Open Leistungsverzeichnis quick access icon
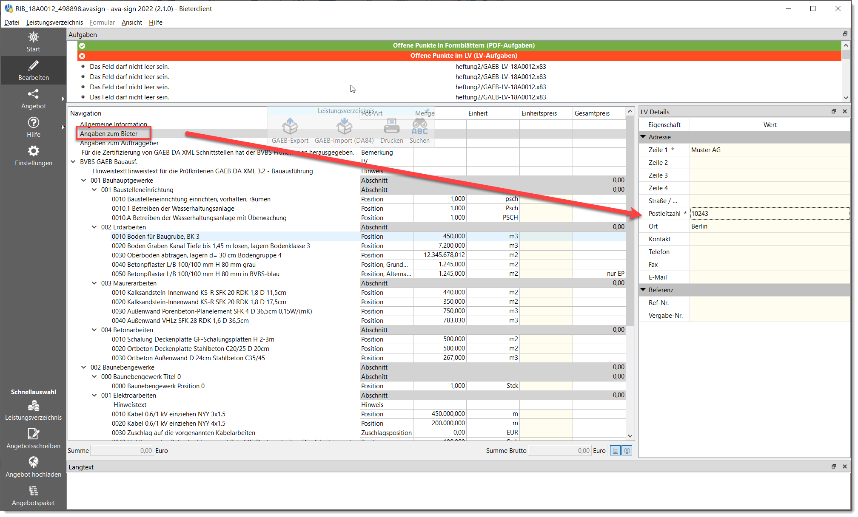Image resolution: width=858 pixels, height=517 pixels. (x=33, y=406)
